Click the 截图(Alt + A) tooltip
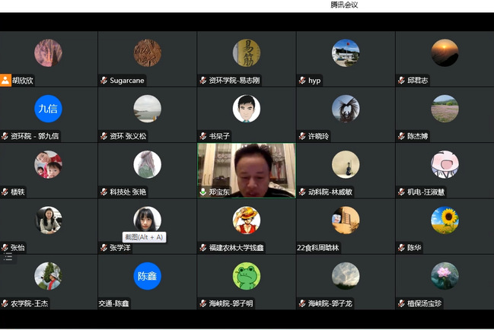 pos(144,237)
